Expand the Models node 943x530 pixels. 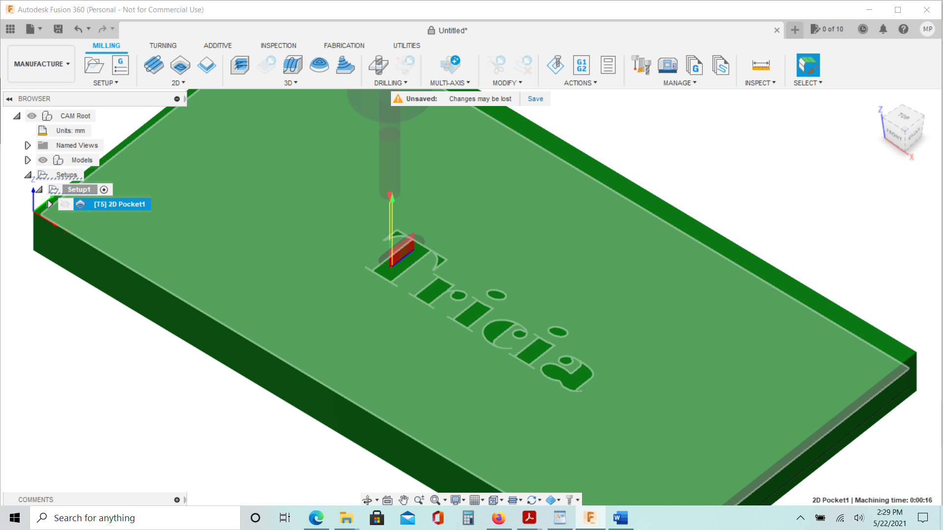pos(28,160)
